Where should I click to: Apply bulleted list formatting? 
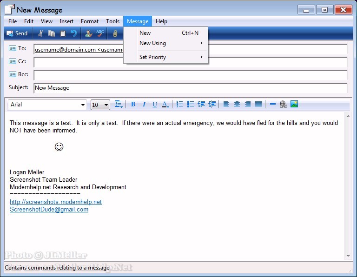[x=190, y=104]
